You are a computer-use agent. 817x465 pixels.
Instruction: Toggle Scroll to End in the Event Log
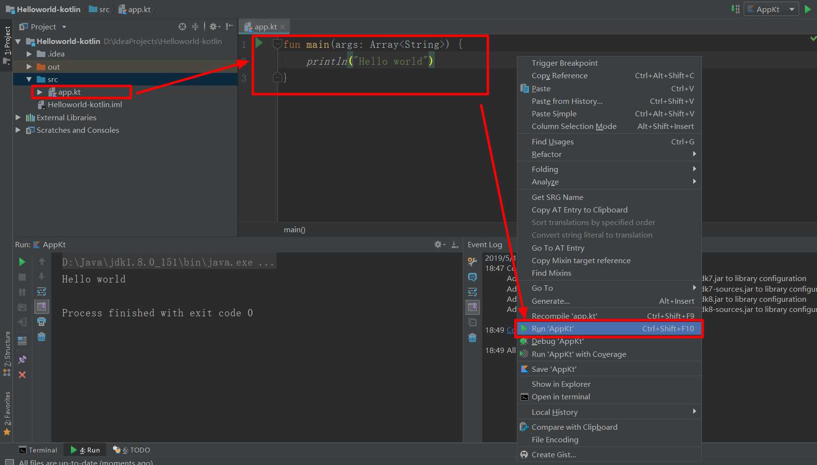(472, 307)
